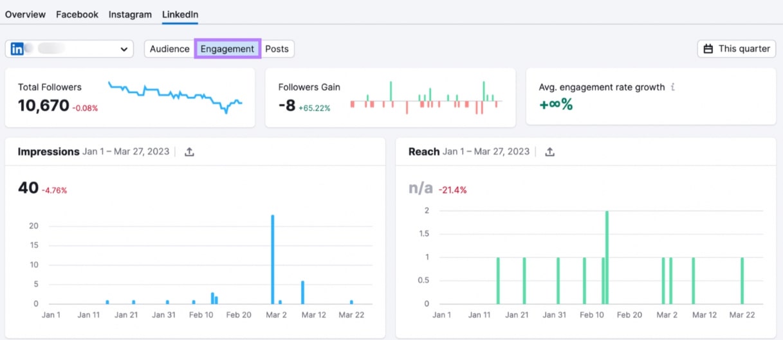Viewport: 783px width, 340px height.
Task: Open the Posts section
Action: [x=277, y=49]
